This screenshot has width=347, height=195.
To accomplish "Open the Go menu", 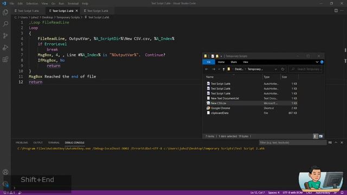I will (53, 4).
